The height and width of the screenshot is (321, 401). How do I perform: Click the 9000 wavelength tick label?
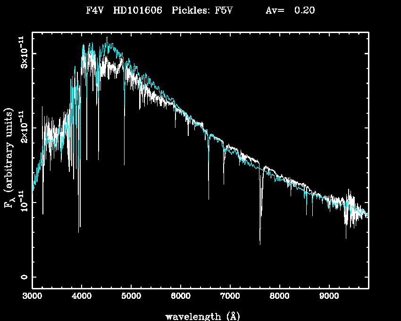click(329, 297)
